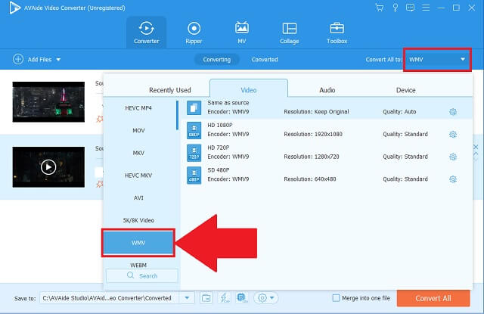Click the Convert All button
This screenshot has width=484, height=314.
point(433,298)
